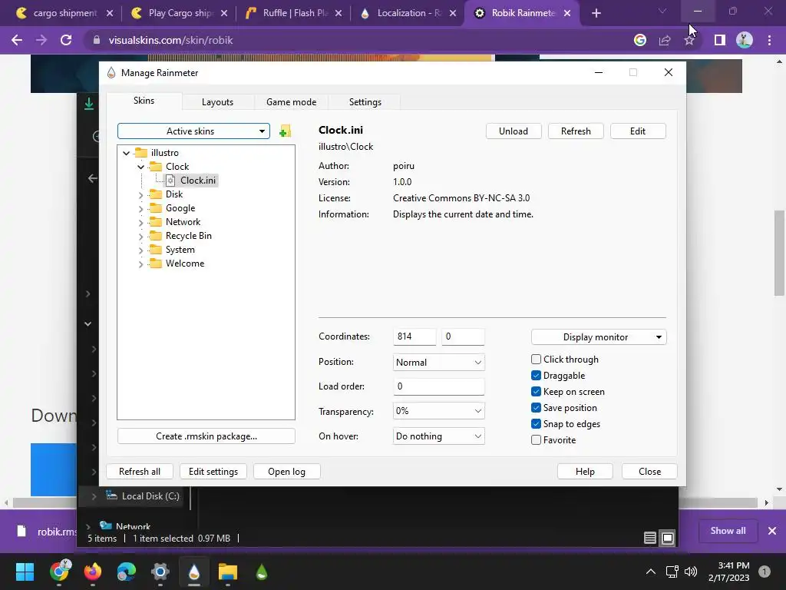Uncheck Save position
This screenshot has width=786, height=590.
tap(536, 407)
